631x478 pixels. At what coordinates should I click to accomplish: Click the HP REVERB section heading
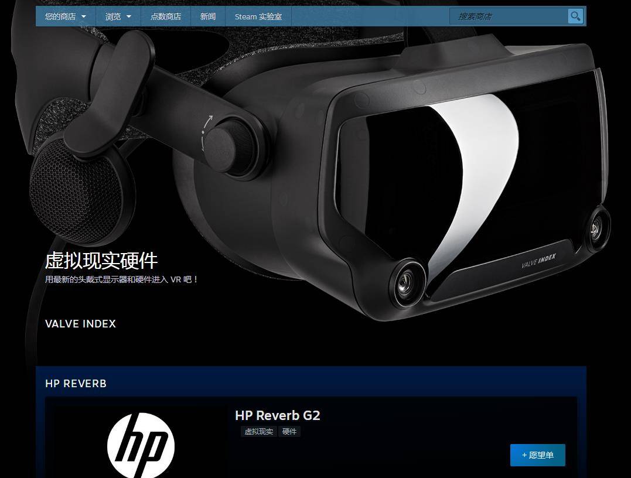point(76,384)
